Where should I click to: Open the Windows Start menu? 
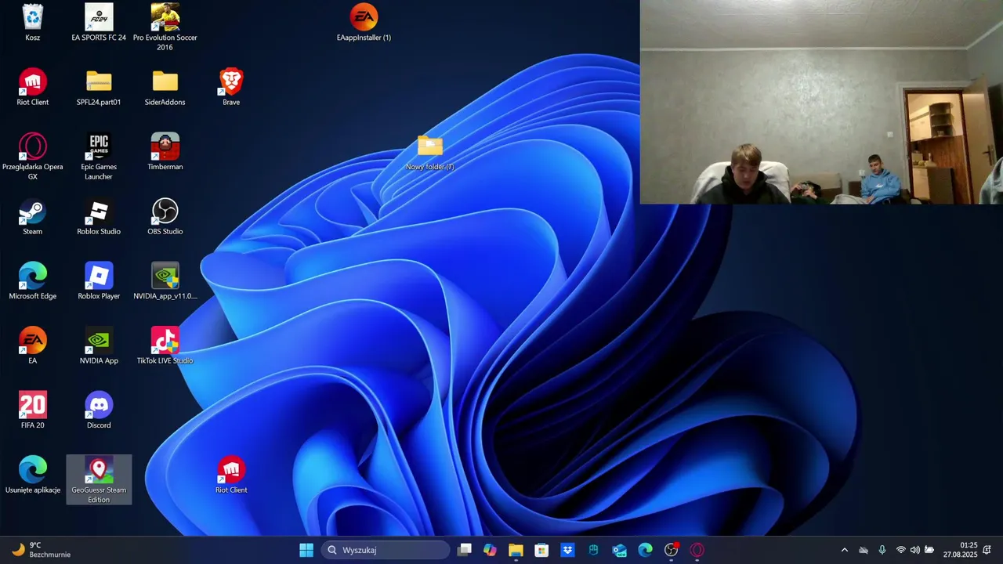tap(306, 550)
